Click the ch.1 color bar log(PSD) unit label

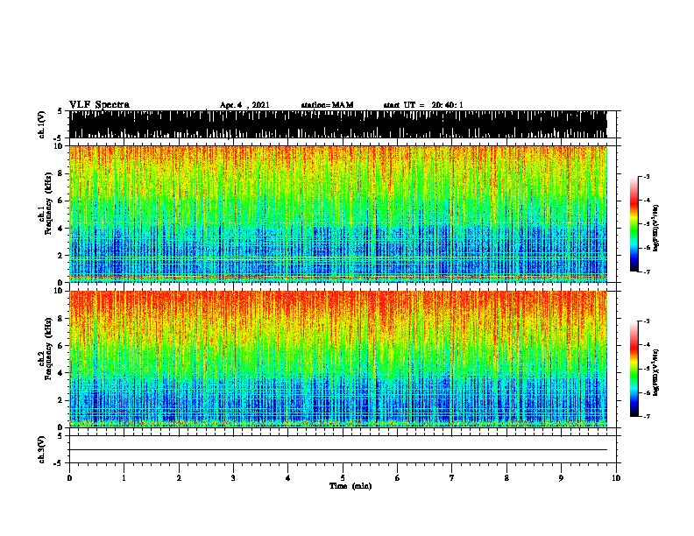(656, 228)
